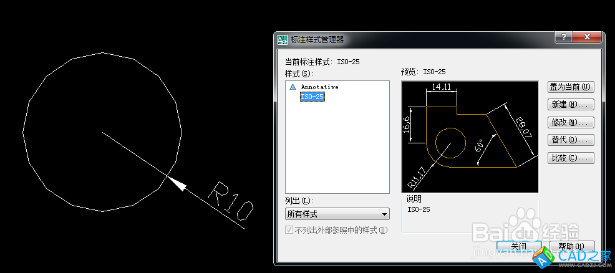
Task: Click the 比较 compare button
Action: click(x=570, y=158)
